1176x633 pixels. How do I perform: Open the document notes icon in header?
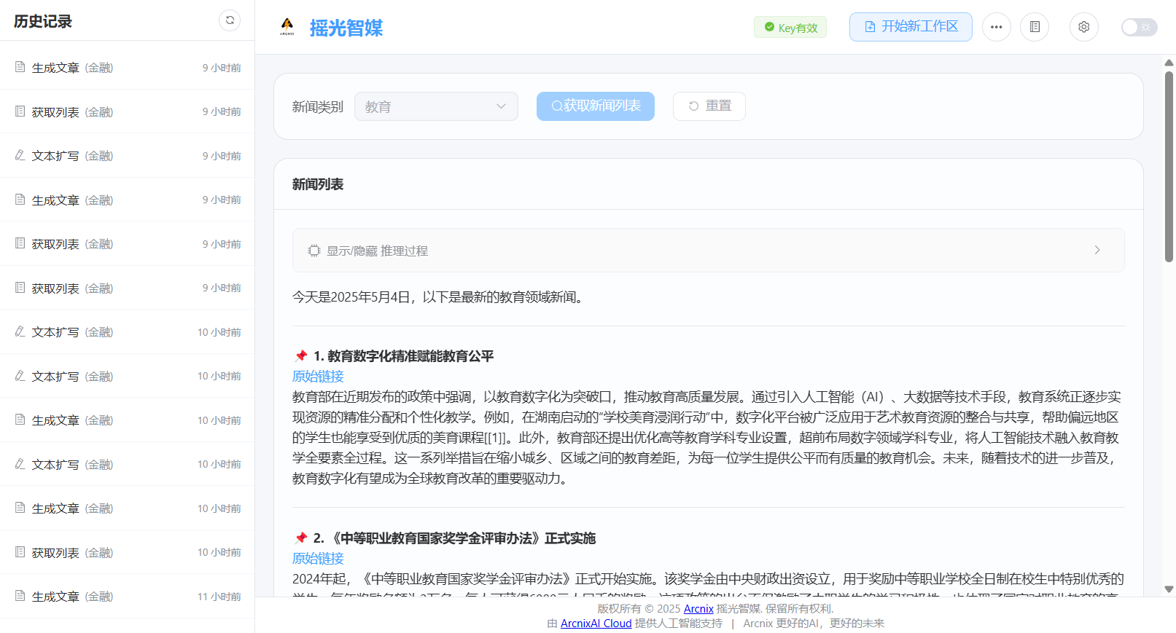click(x=1034, y=27)
